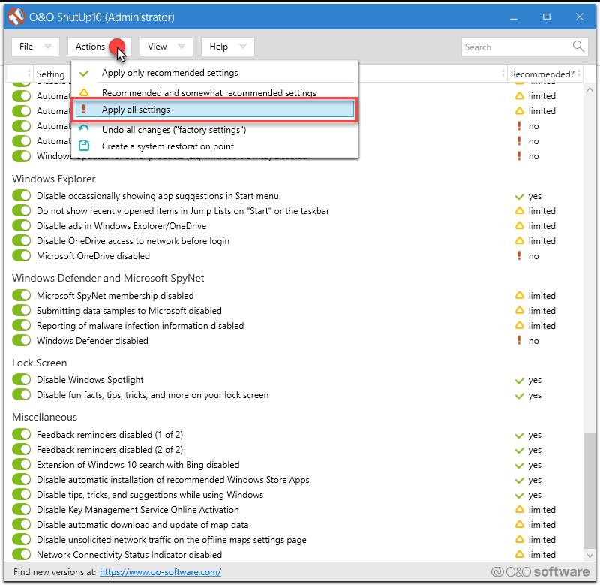Click "Submitting data samples to Microsoft disabled" text
The image size is (600, 585).
click(x=129, y=310)
